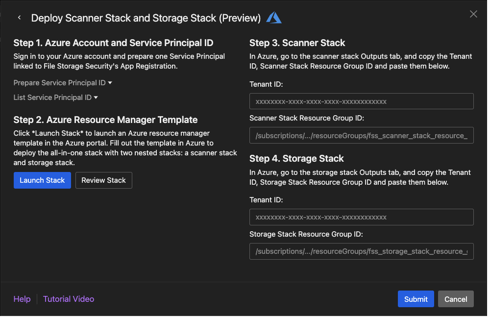Open the Help link
Viewport: 490px width, 317px height.
coord(22,299)
